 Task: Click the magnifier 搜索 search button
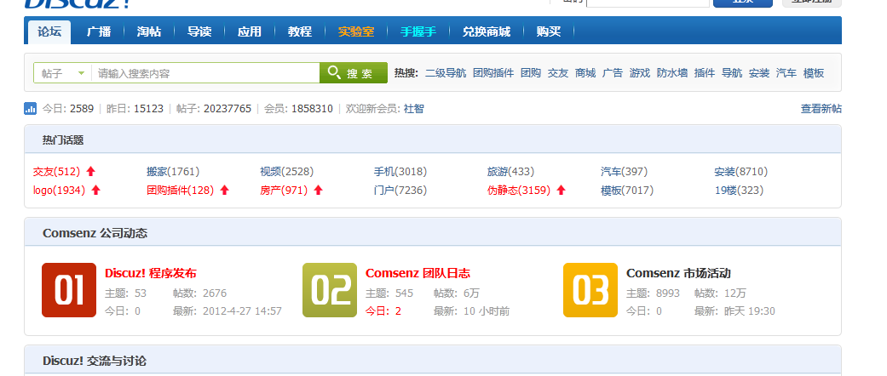(354, 73)
